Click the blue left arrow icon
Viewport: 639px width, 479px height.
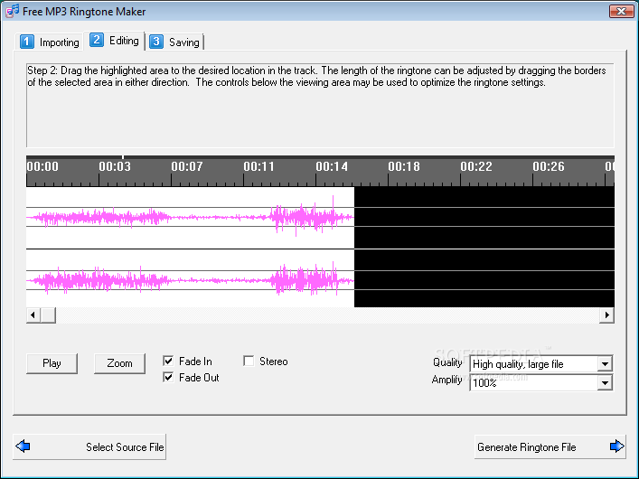point(23,446)
